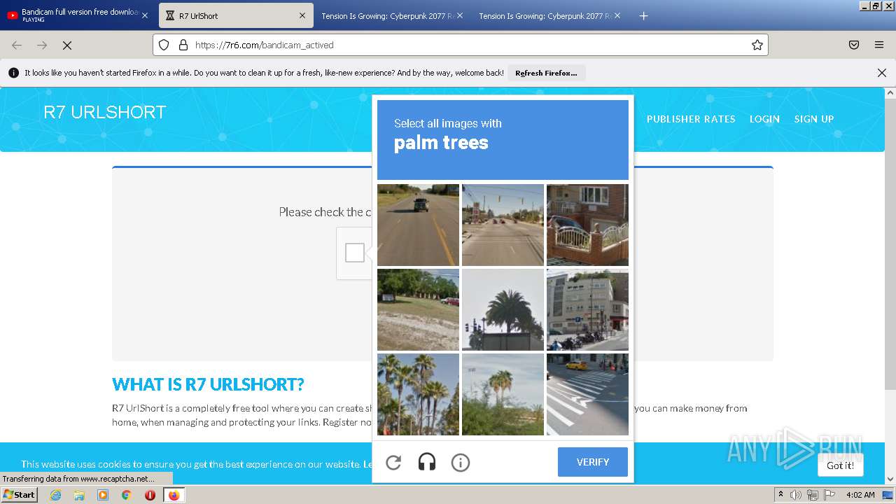Click the Refresh Firefox button

[x=546, y=73]
